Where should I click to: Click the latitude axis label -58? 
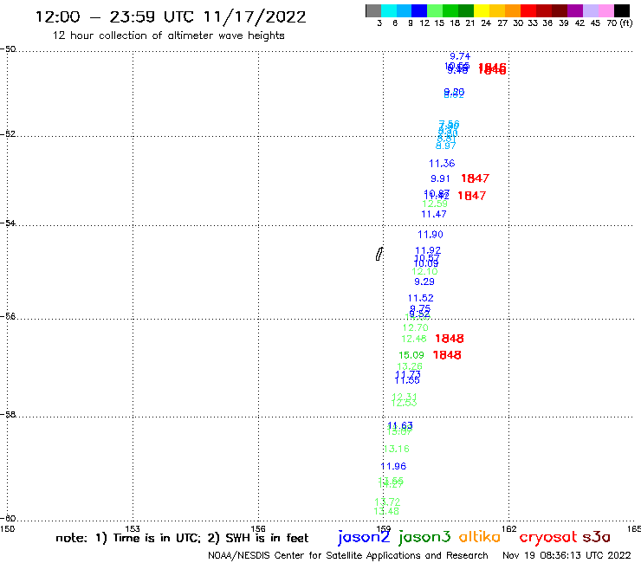(x=8, y=414)
